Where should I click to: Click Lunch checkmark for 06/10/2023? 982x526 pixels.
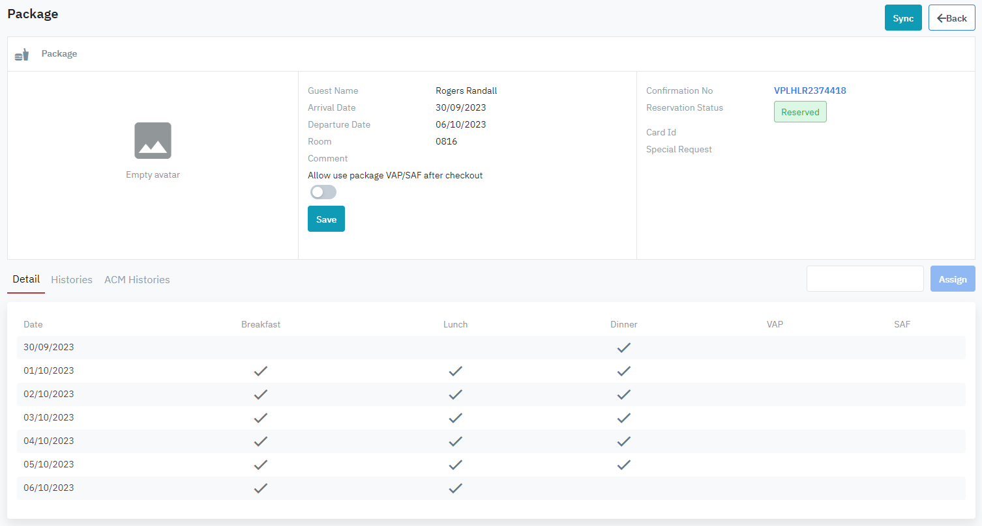(455, 488)
